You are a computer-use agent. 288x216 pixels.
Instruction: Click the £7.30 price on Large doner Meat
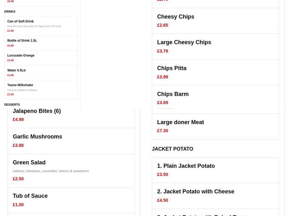(x=162, y=131)
